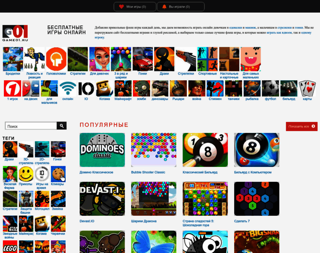
Task: Choose the Для девочек category icon
Action: pyautogui.click(x=99, y=59)
